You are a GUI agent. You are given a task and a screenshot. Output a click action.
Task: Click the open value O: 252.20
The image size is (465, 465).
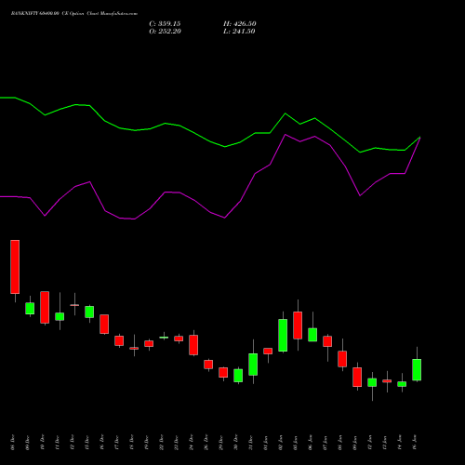pyautogui.click(x=165, y=32)
